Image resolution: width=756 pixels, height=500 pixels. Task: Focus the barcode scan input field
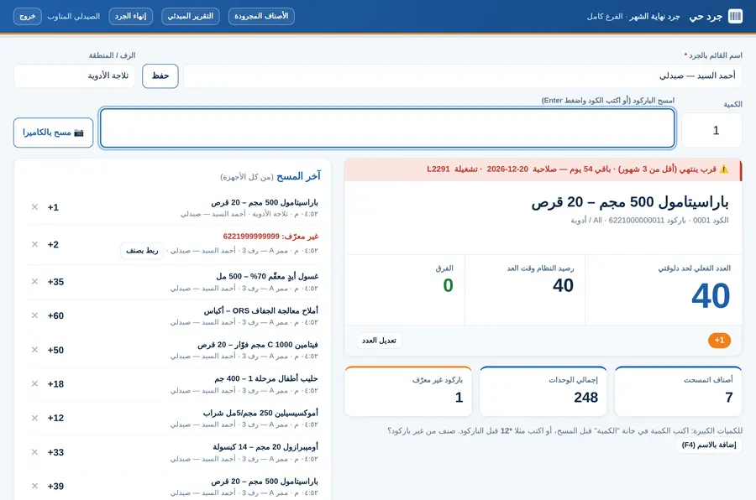click(x=387, y=128)
